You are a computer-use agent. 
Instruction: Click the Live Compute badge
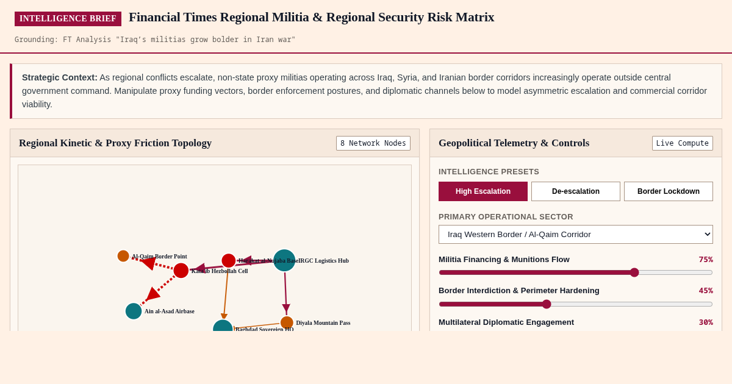pos(683,143)
